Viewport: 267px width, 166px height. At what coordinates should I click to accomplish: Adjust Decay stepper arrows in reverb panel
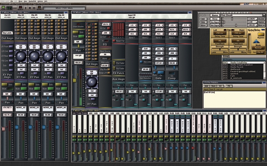click(221, 19)
